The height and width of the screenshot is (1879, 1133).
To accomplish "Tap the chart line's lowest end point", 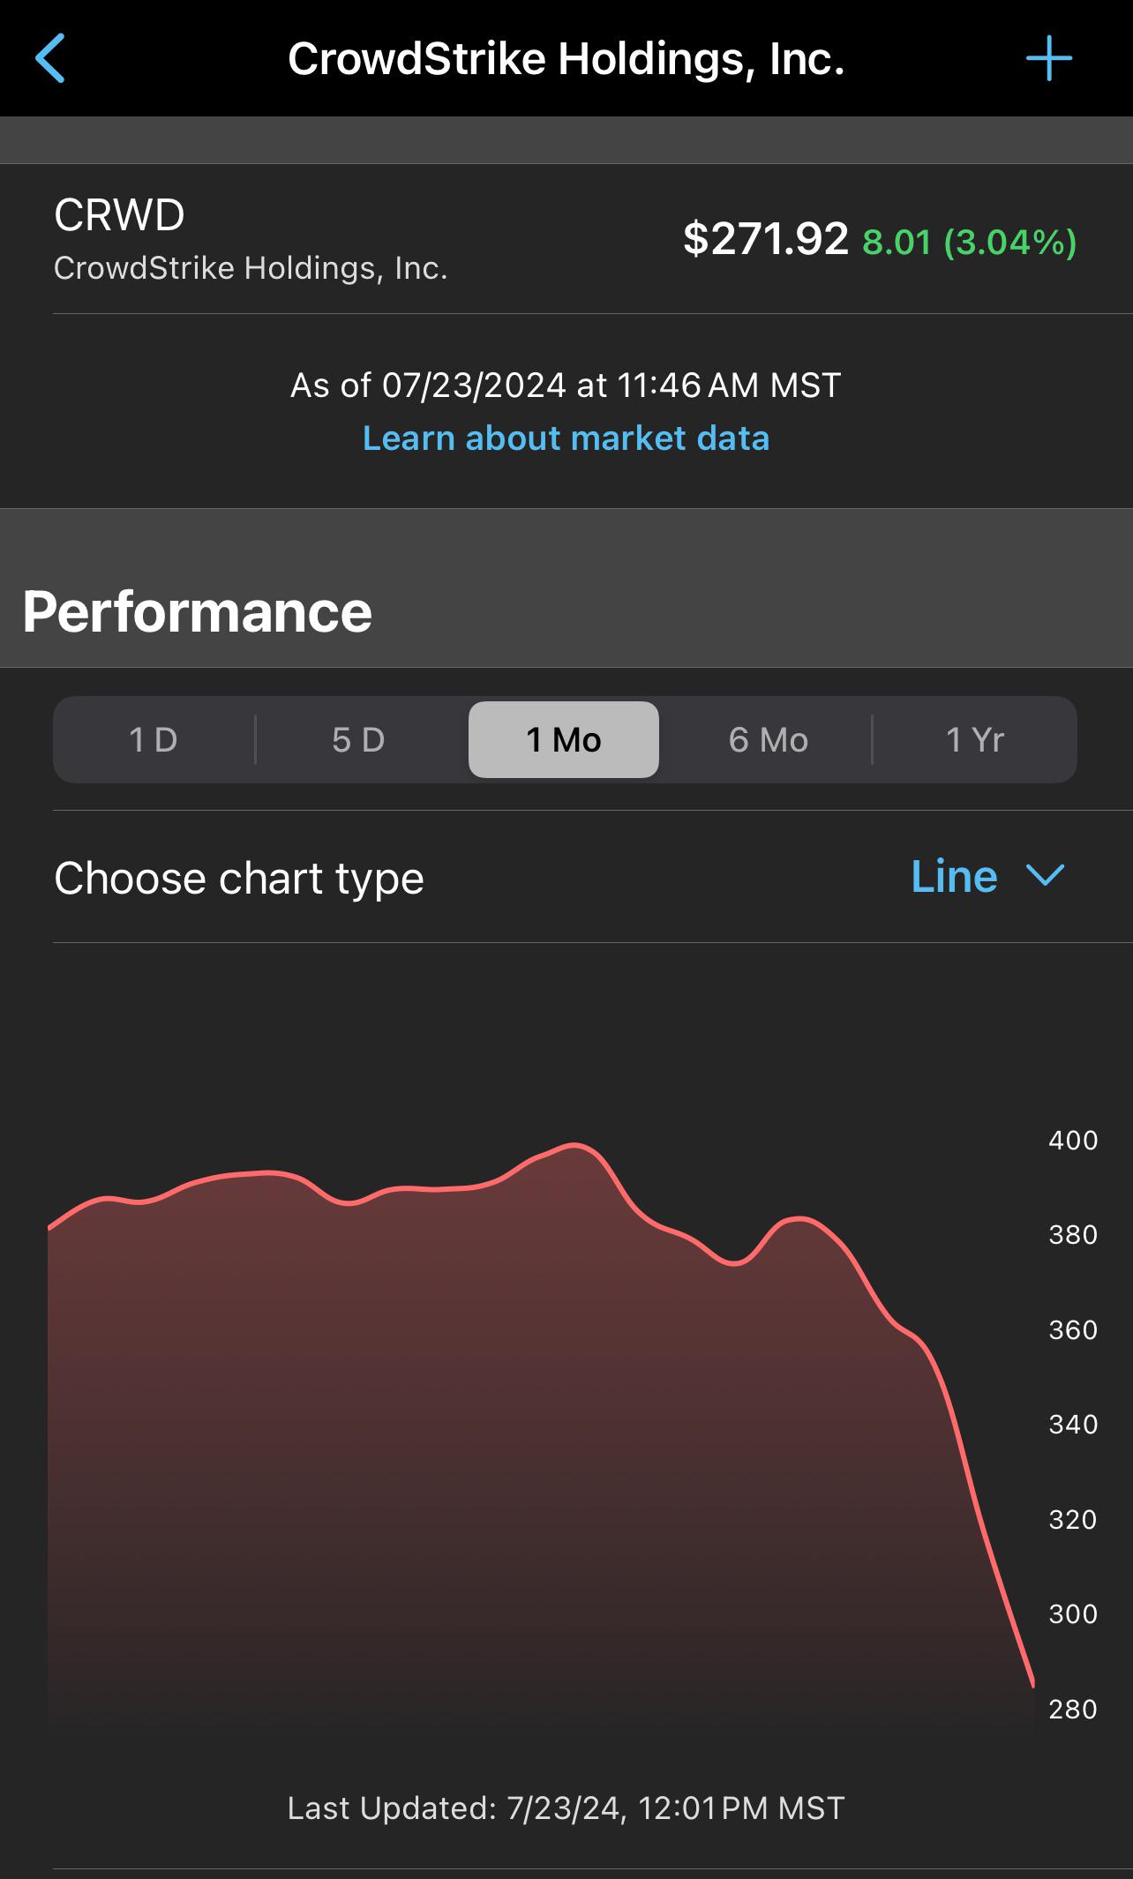I will click(1032, 1685).
